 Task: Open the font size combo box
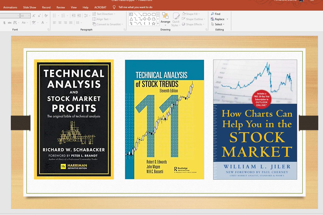pyautogui.click(x=26, y=16)
